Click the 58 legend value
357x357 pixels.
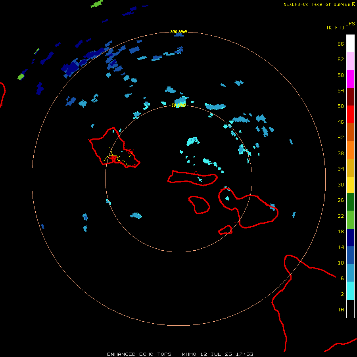coord(341,75)
